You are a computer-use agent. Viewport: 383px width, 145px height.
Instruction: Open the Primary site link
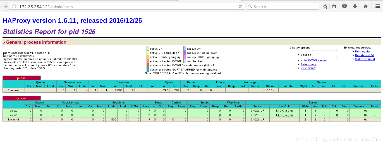click(363, 52)
